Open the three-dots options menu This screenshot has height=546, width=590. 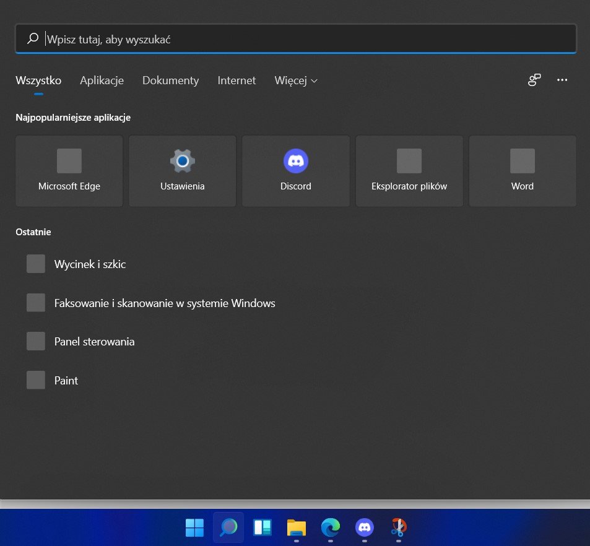coord(562,80)
